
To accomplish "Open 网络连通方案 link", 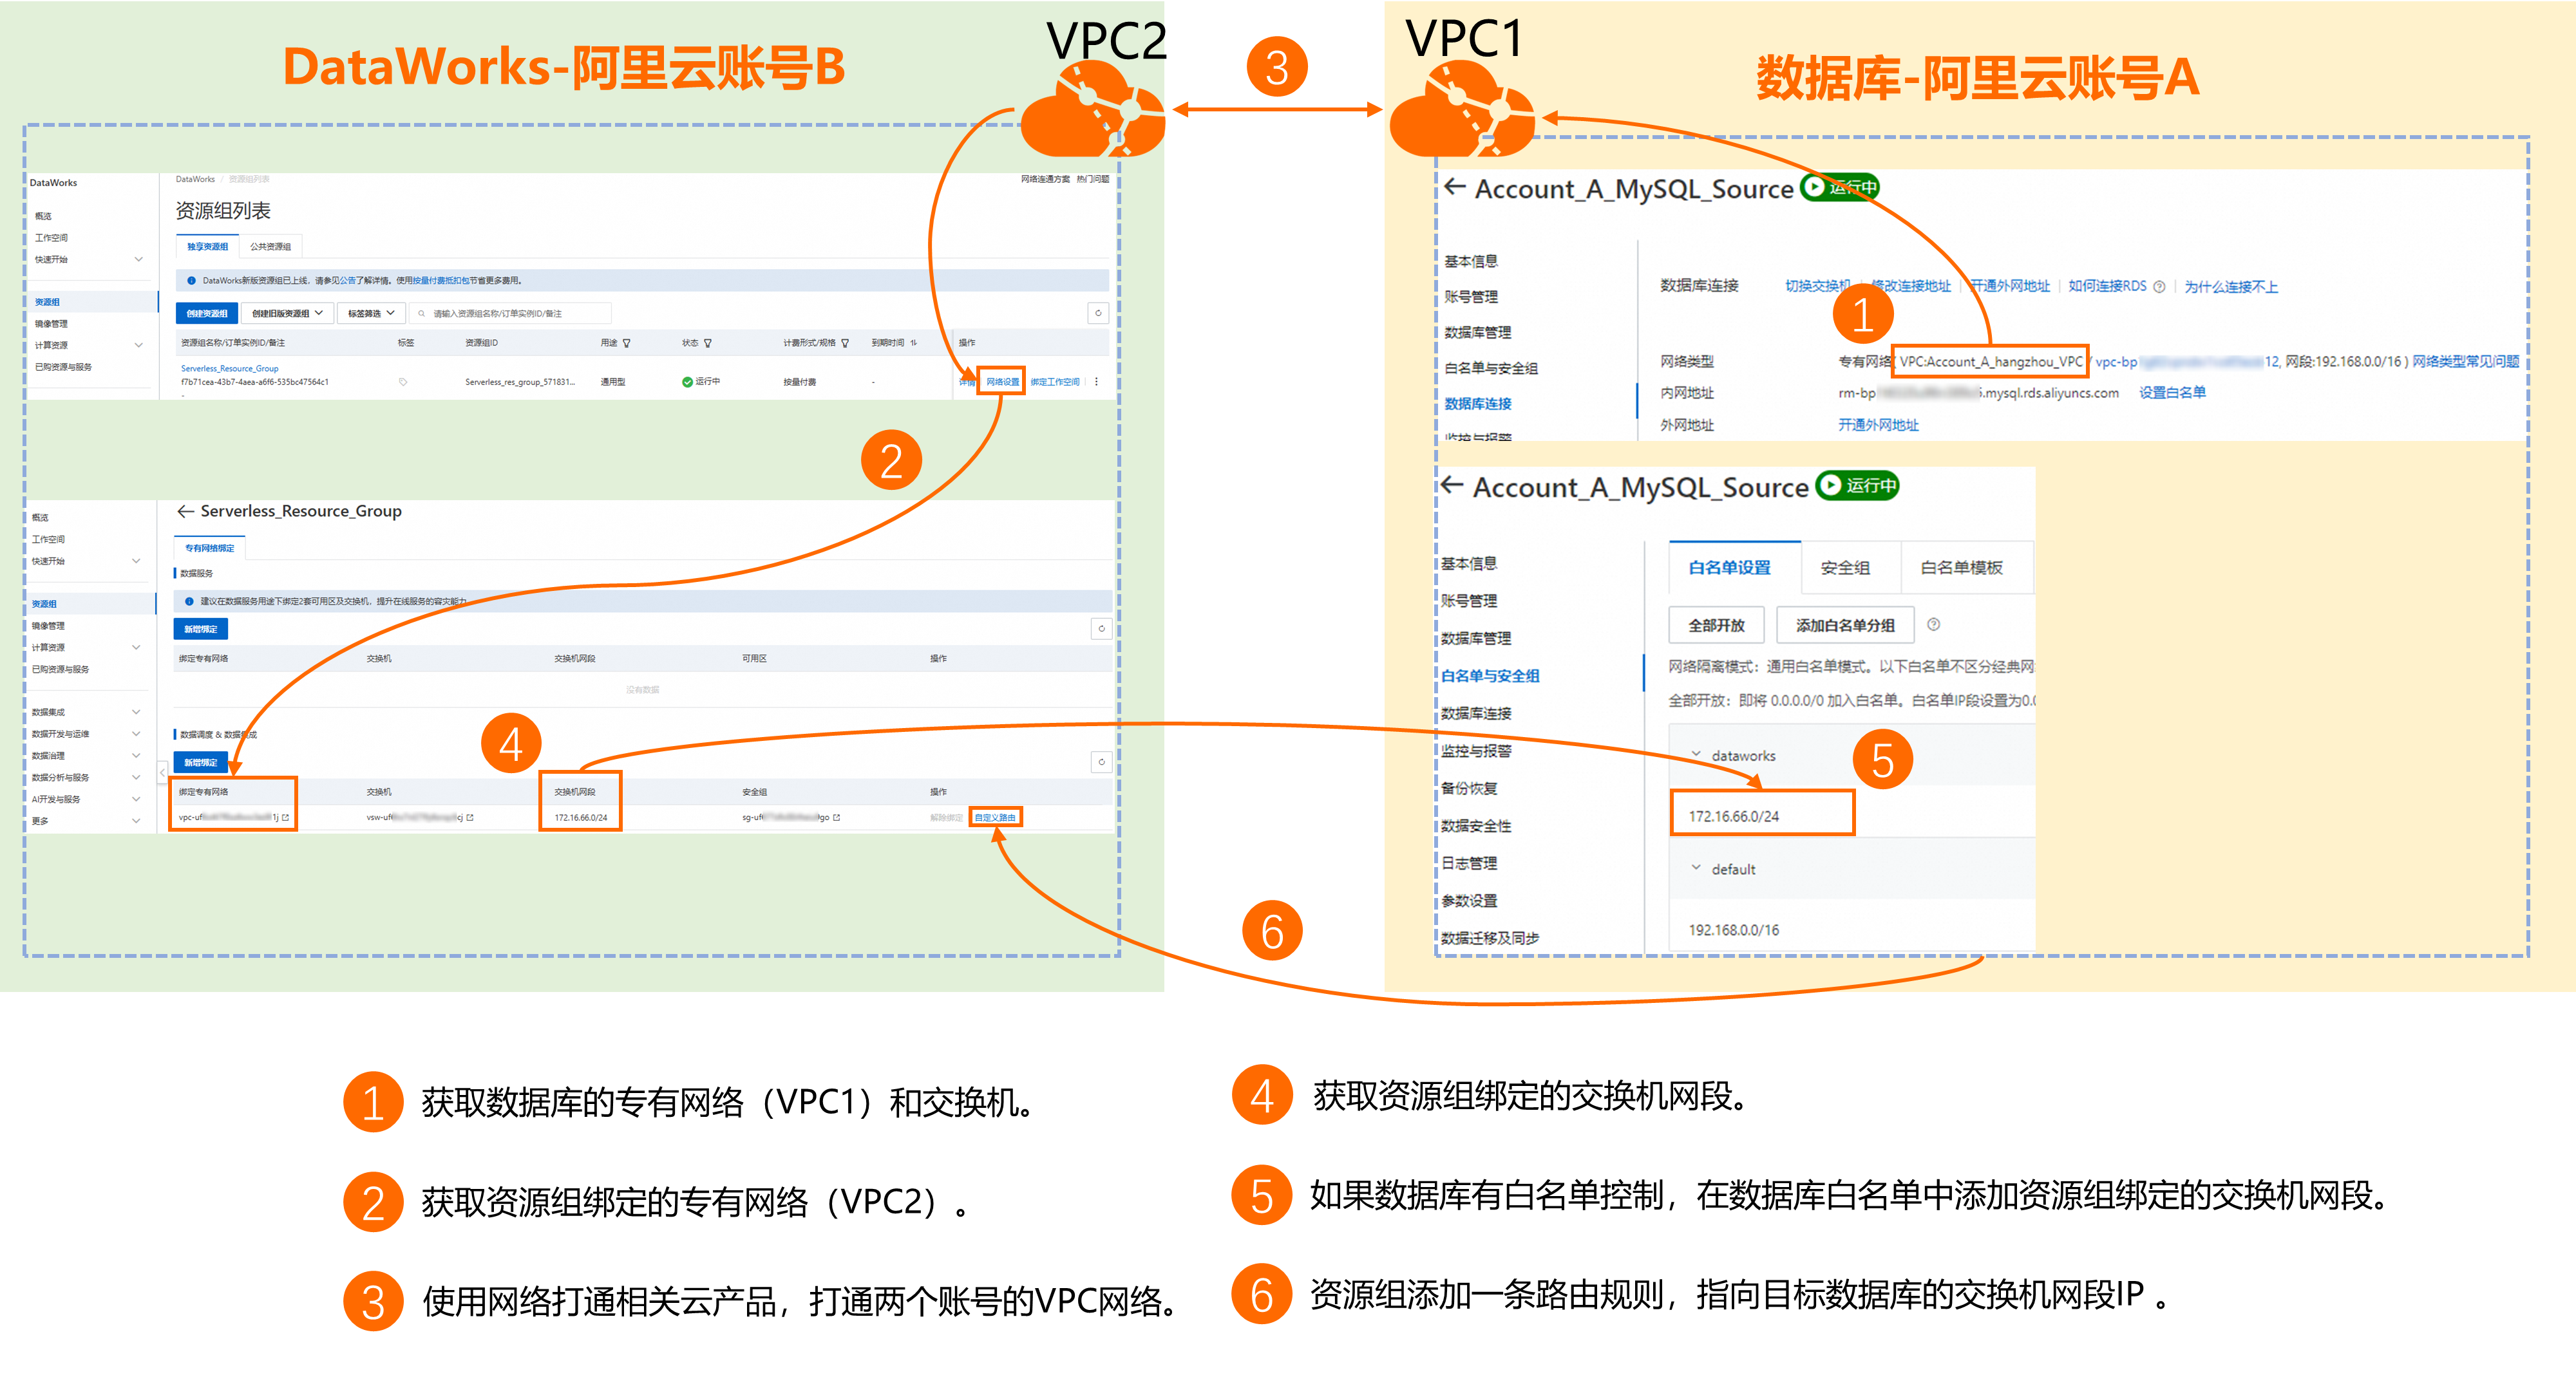I will (1045, 179).
